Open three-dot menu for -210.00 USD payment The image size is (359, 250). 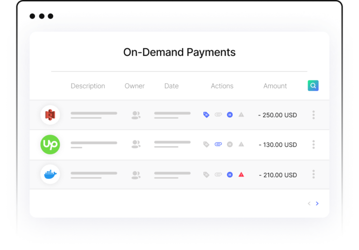(313, 174)
